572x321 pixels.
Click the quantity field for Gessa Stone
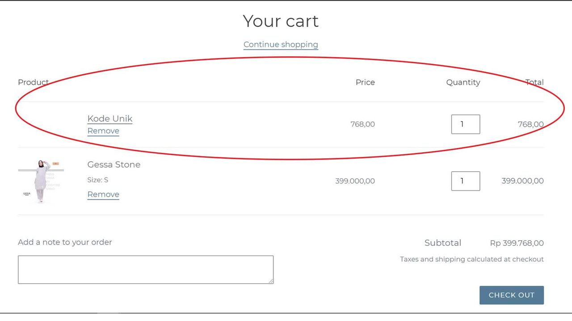coord(466,181)
